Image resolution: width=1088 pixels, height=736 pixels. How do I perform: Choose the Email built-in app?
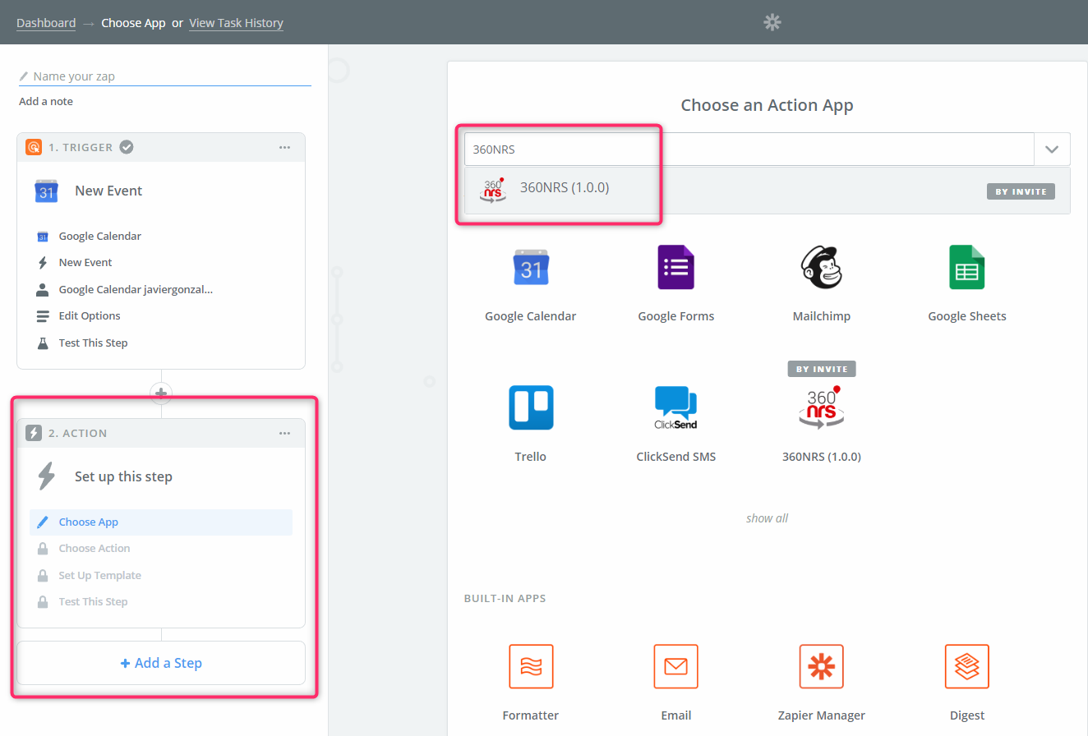coord(675,666)
